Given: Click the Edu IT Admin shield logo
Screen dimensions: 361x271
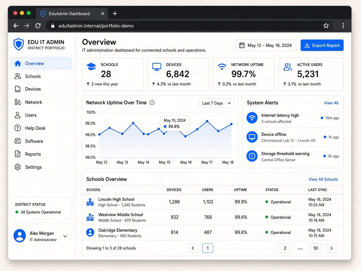Looking at the screenshot, I should [19, 44].
